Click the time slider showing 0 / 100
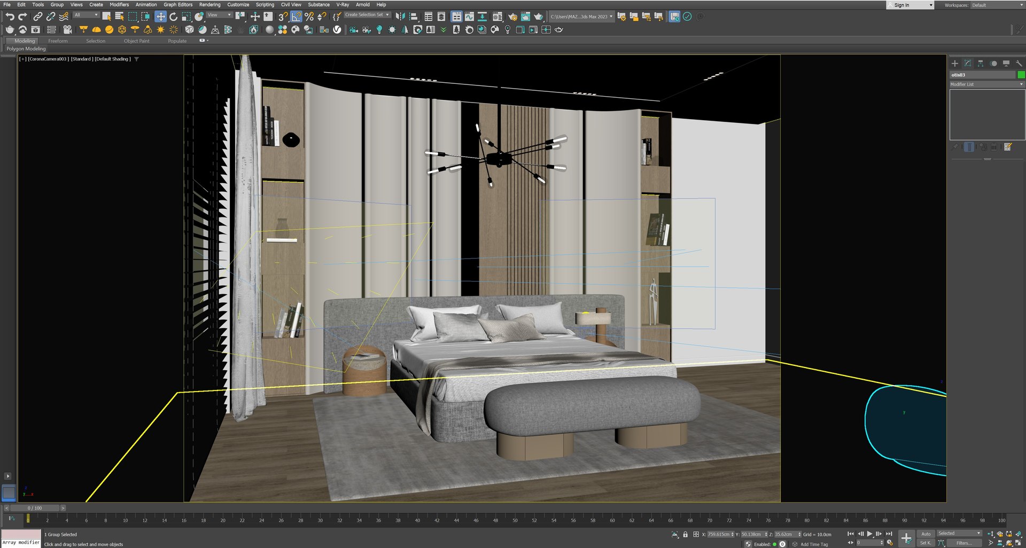This screenshot has width=1026, height=548. pyautogui.click(x=35, y=508)
